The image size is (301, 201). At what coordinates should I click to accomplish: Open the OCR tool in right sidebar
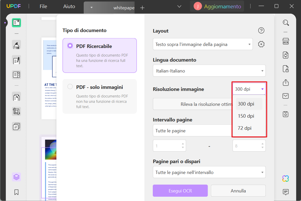(286, 41)
